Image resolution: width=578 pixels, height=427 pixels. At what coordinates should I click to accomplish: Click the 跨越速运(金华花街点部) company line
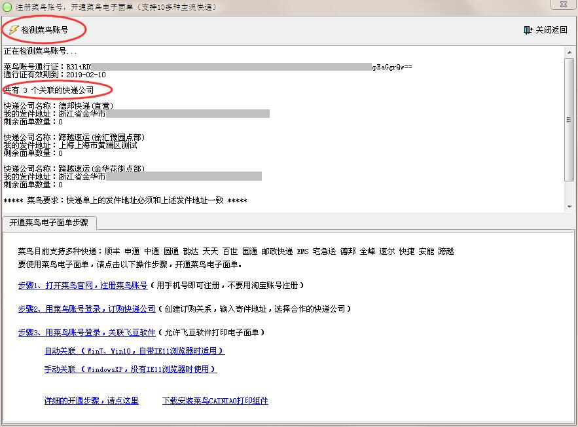(74, 169)
